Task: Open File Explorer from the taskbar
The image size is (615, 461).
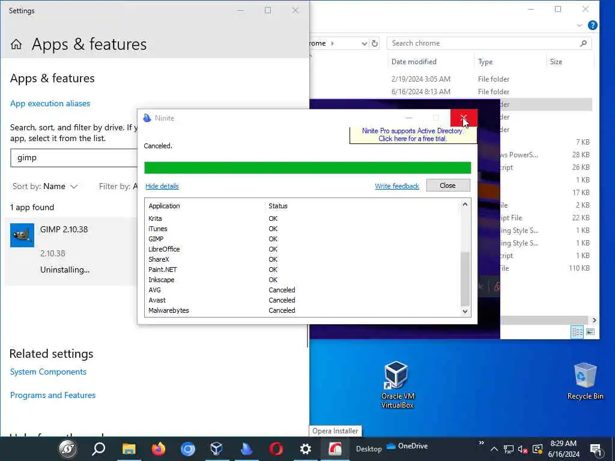Action: coord(129,449)
